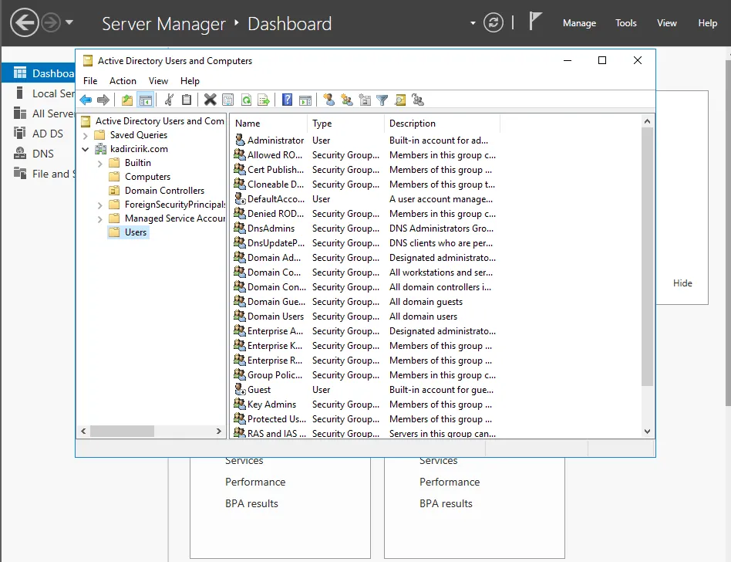Select the Domain Users group row

click(365, 317)
